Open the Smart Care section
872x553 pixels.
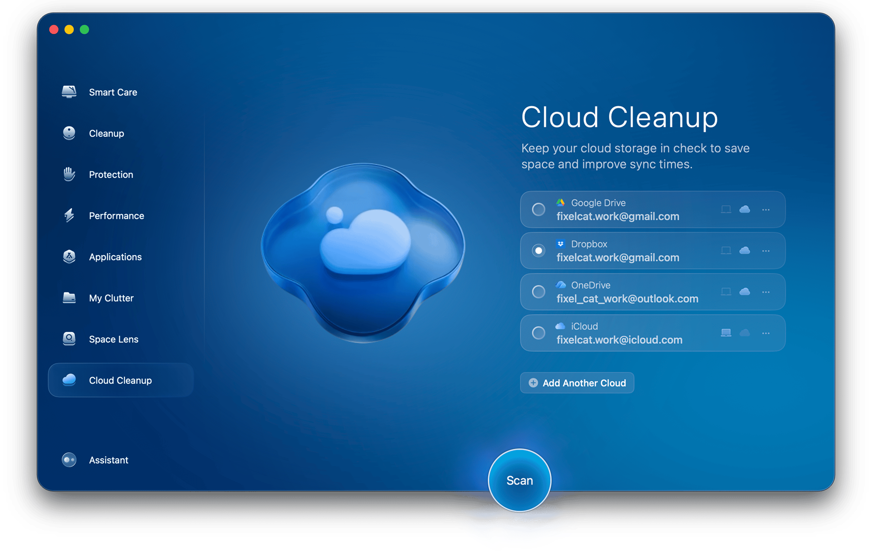pyautogui.click(x=112, y=92)
